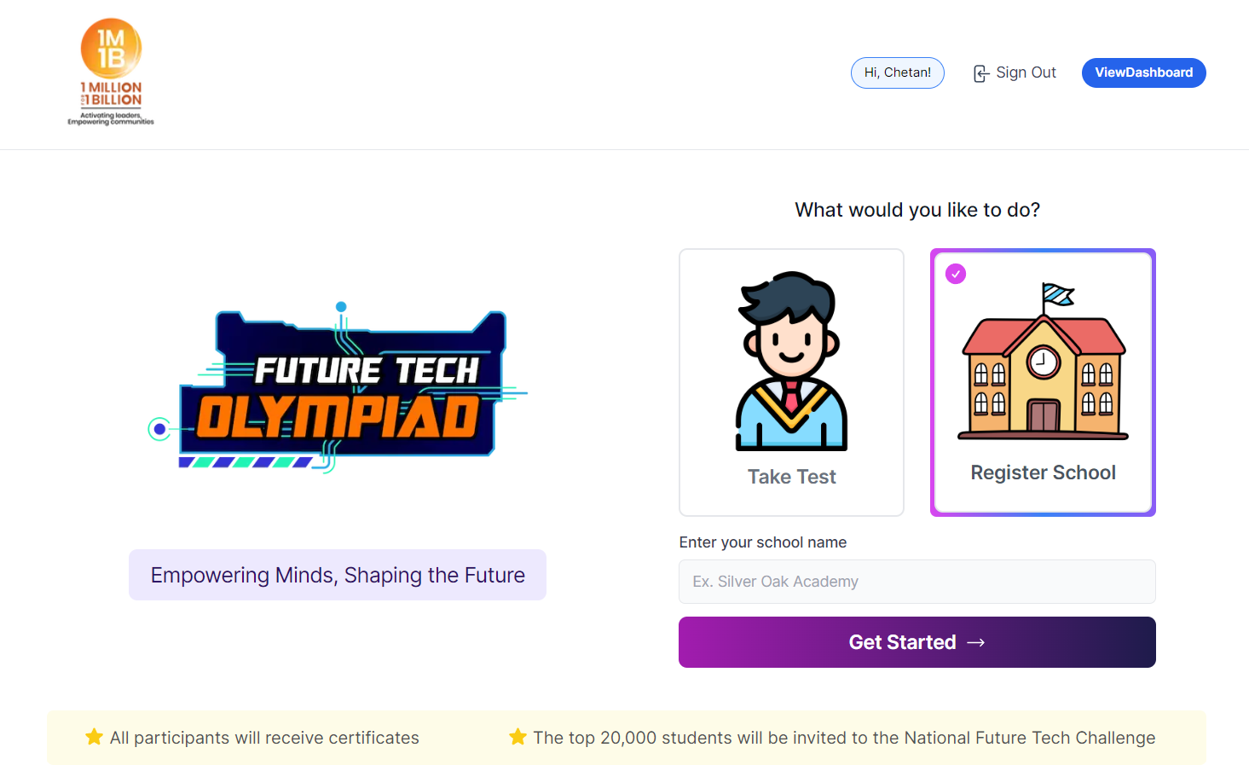This screenshot has width=1249, height=765.
Task: Click the star icon beside certificates note
Action: (94, 737)
